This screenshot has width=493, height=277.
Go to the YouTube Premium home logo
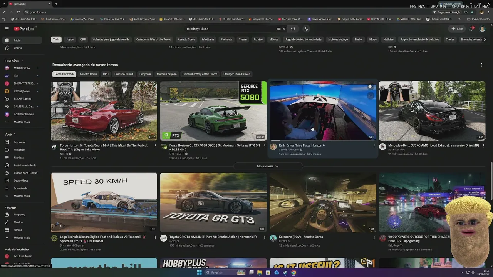click(24, 29)
